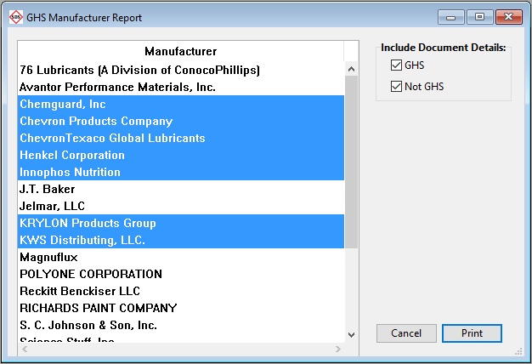Toggle the Not GHS checkbox

pyautogui.click(x=396, y=86)
